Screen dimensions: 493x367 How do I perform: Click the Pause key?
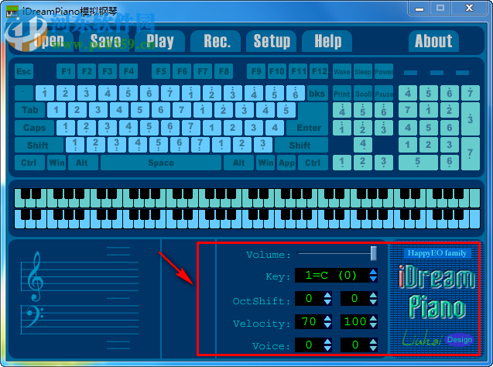tap(384, 94)
